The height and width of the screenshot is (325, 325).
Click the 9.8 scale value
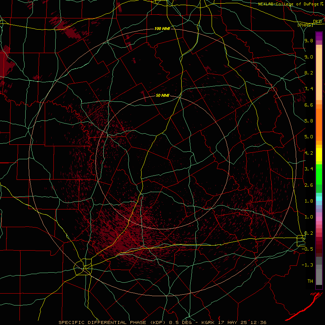[309, 40]
